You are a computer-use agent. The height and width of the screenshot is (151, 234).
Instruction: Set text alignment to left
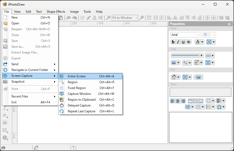point(173,101)
